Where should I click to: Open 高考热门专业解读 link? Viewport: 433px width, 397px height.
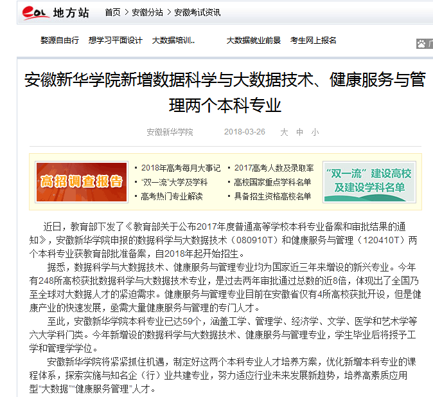pos(172,196)
